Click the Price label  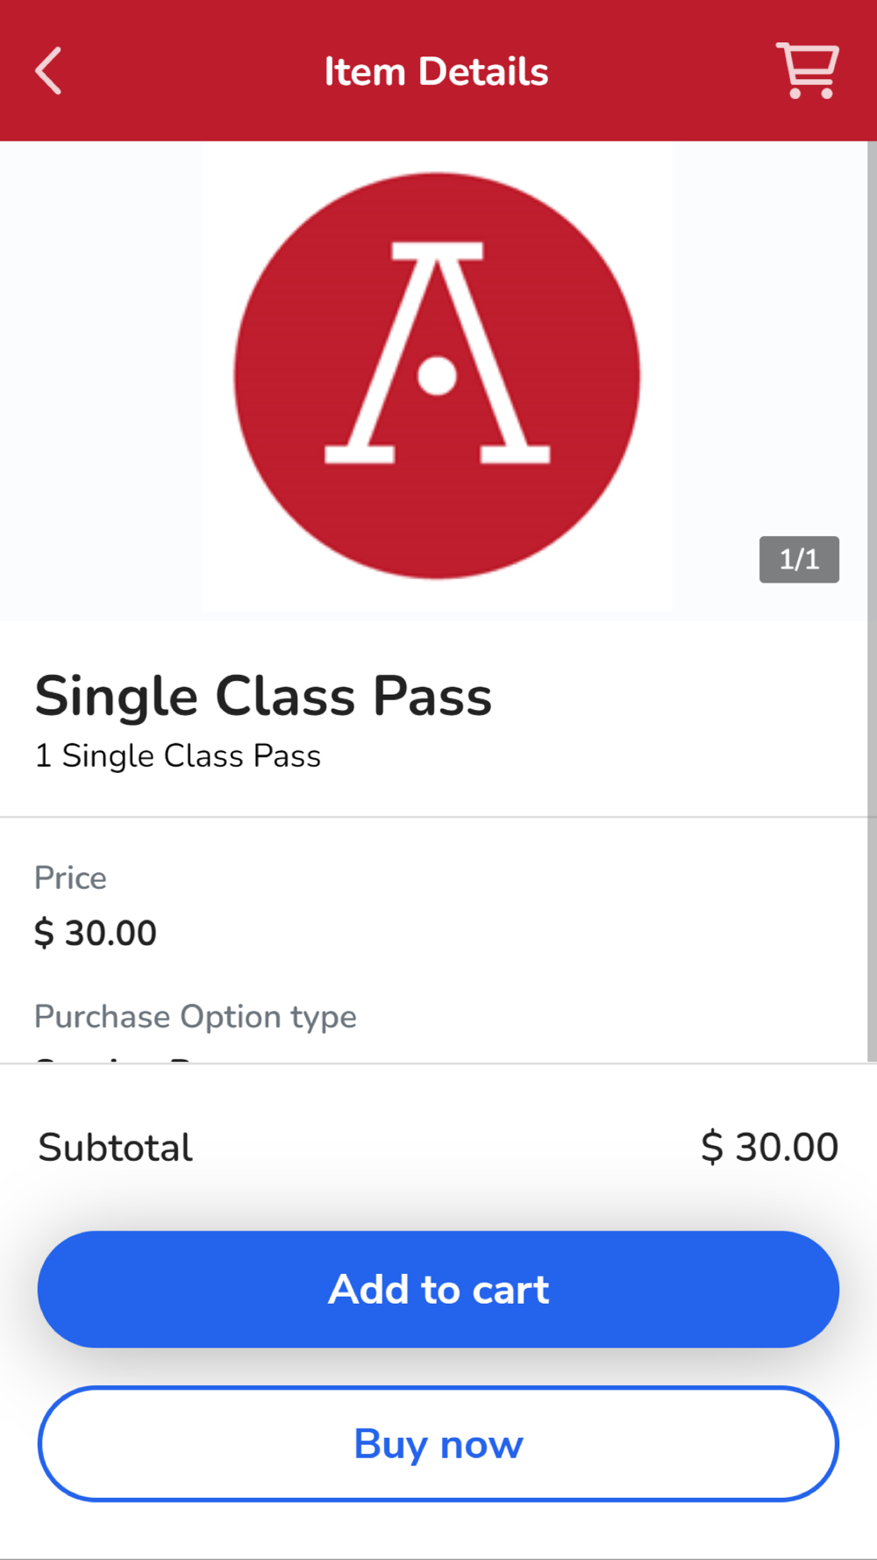tap(70, 878)
